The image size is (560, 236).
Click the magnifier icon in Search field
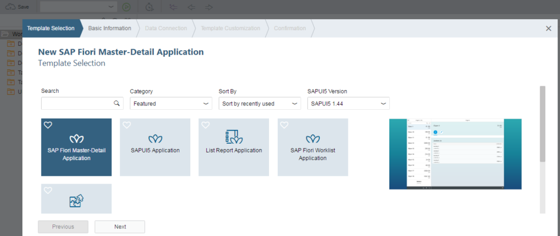click(116, 103)
